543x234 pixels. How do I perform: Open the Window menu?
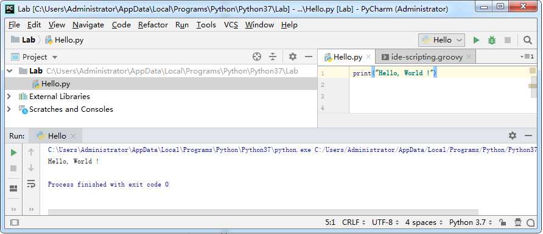260,25
